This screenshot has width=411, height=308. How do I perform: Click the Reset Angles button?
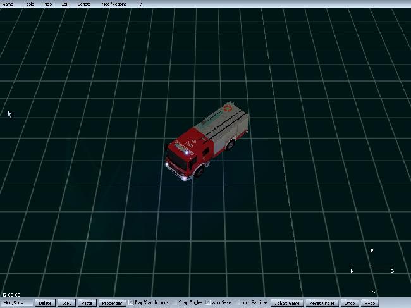[x=322, y=303]
